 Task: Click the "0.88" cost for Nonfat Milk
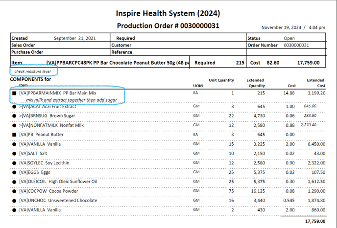[290, 125]
